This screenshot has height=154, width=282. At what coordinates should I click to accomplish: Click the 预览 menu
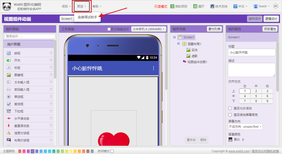pos(81,7)
